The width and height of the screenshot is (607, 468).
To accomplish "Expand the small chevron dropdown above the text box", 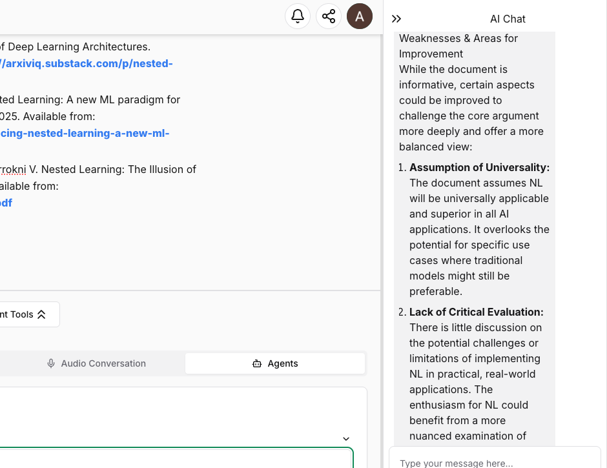I will 346,439.
